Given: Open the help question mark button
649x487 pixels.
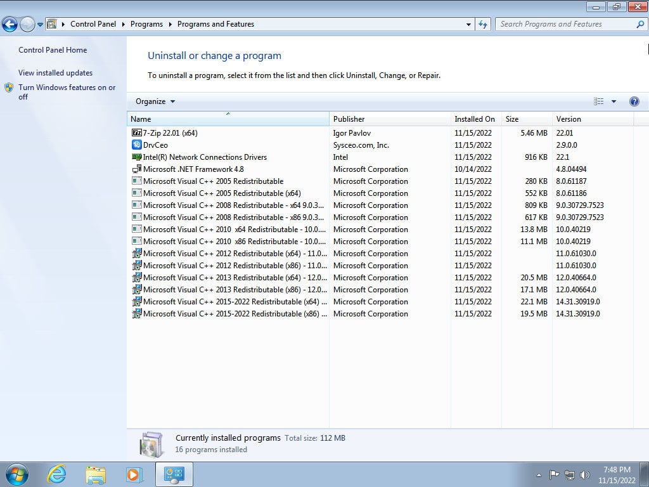Looking at the screenshot, I should click(634, 101).
